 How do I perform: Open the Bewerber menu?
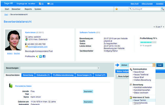pyautogui.click(x=16, y=9)
